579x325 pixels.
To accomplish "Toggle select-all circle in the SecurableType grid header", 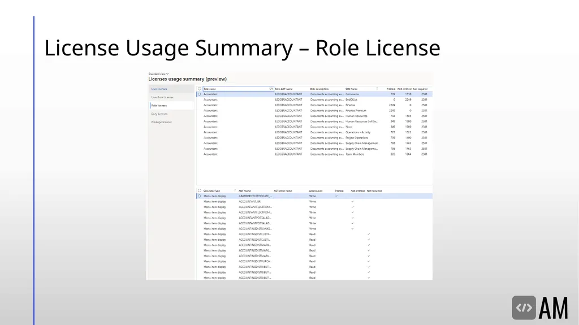I will 200,191.
